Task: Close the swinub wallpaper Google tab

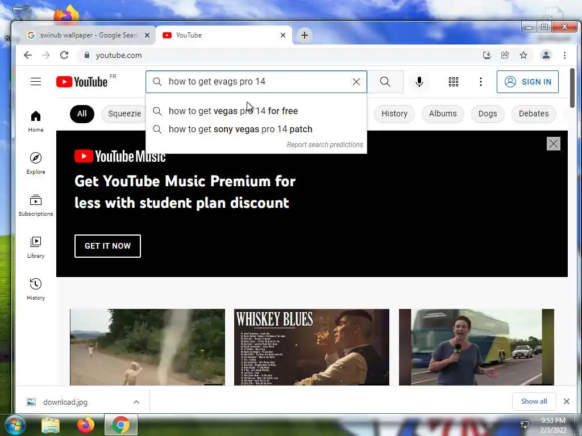Action: click(147, 35)
